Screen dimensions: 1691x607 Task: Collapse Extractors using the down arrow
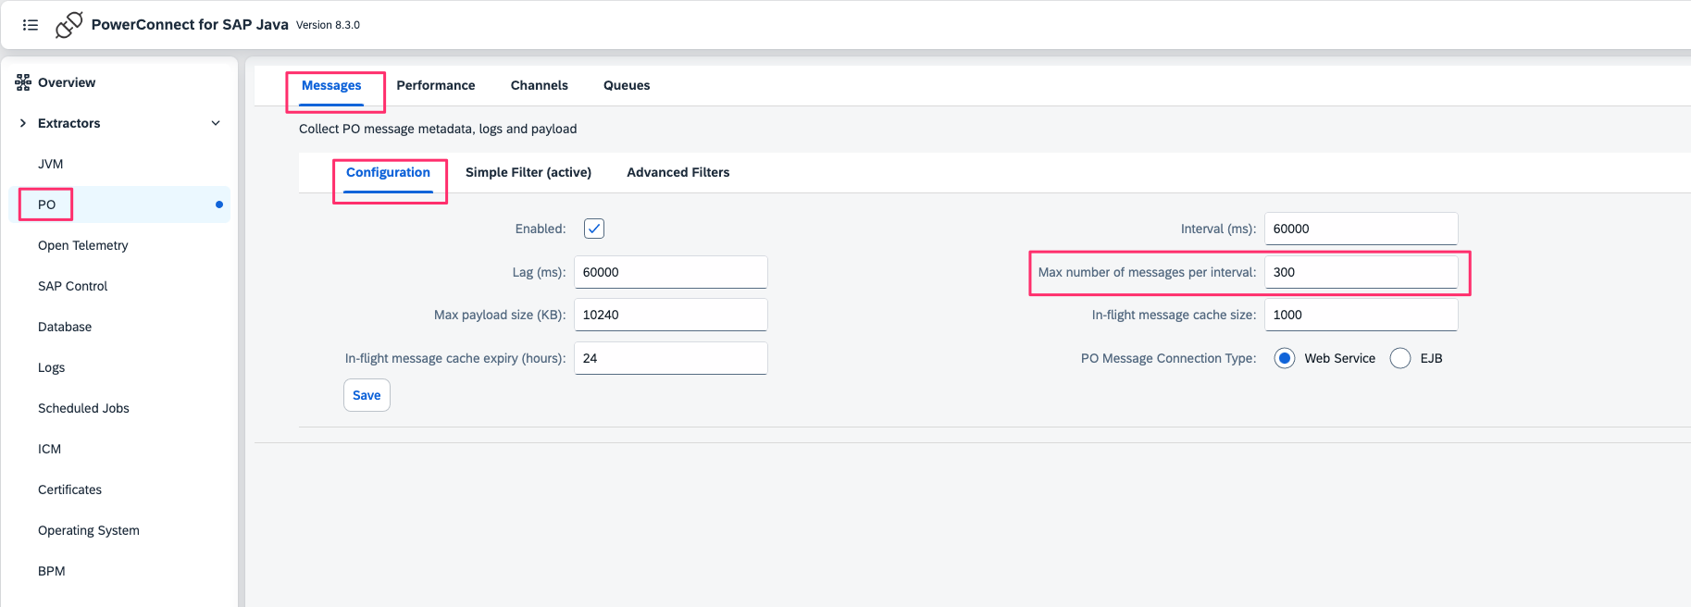coord(216,123)
